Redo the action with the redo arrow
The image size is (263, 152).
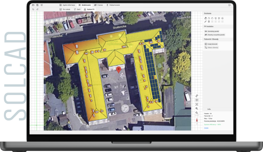[37, 9]
